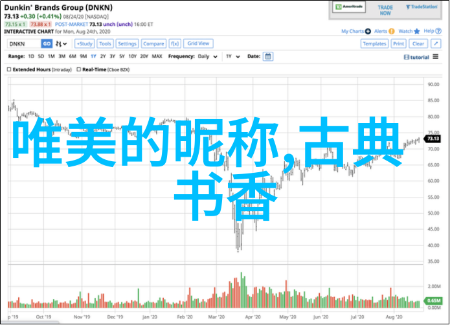Open the hamburger menu icon
Viewport: 450px width, 325px height.
tap(436, 56)
